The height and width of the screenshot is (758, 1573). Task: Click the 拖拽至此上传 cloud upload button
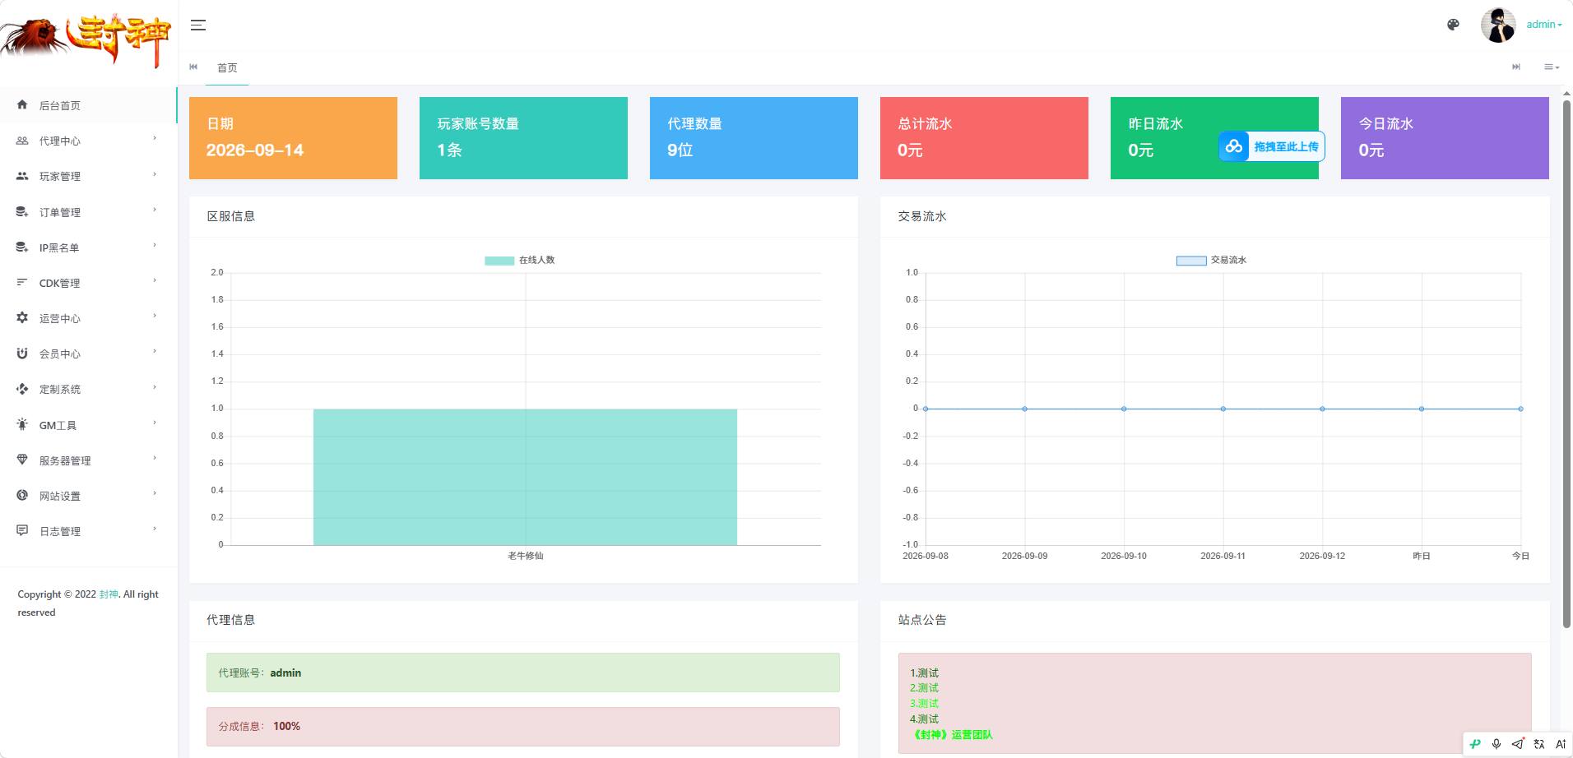1272,146
